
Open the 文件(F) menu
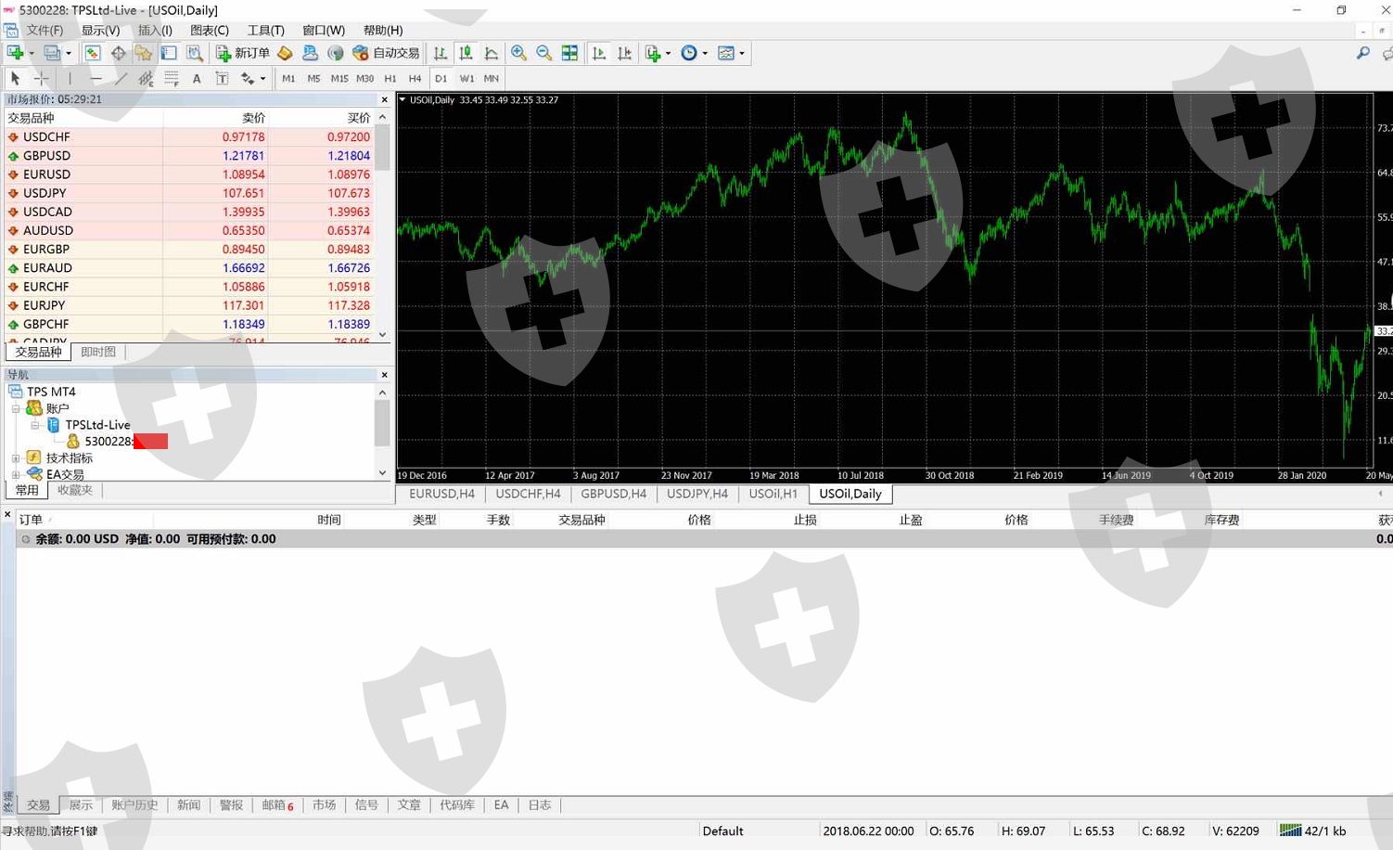tap(45, 31)
